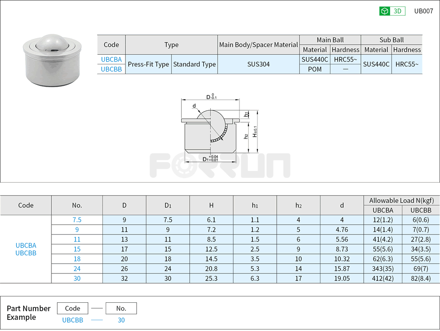Click the Standard Type cell
The image size is (440, 331).
coord(194,64)
